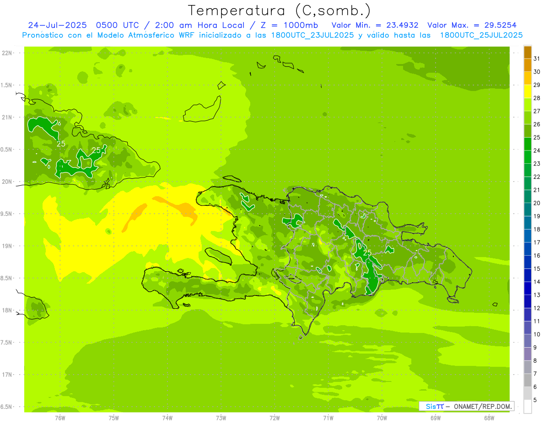The image size is (549, 424).
Task: Click the legend value label 31
Action: (x=537, y=59)
